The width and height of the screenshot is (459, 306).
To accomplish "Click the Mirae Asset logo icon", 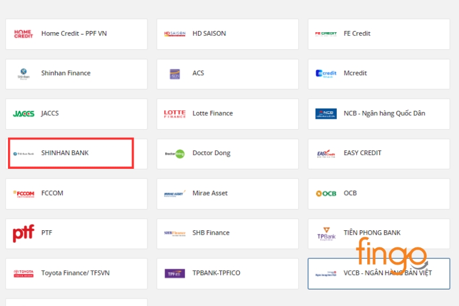I will click(x=175, y=193).
